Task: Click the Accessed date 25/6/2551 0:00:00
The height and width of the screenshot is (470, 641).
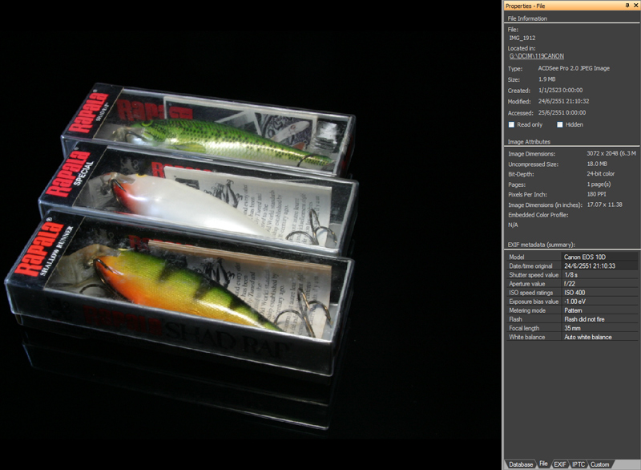Action: 562,112
